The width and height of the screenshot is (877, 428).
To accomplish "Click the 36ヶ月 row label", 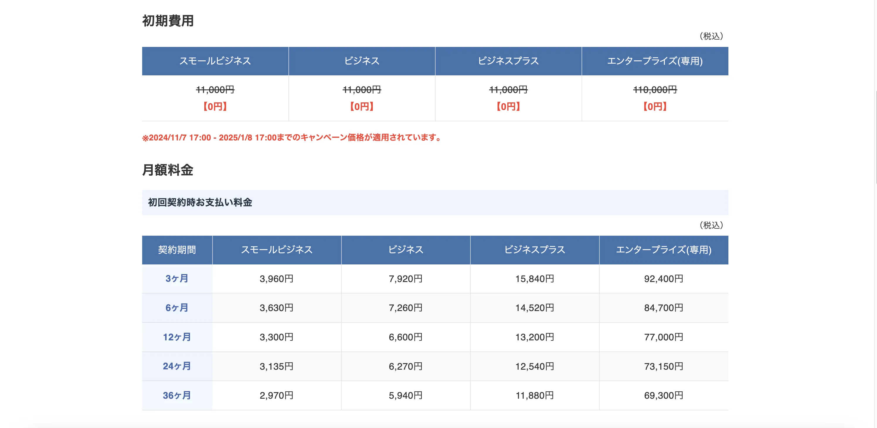I will pos(177,395).
